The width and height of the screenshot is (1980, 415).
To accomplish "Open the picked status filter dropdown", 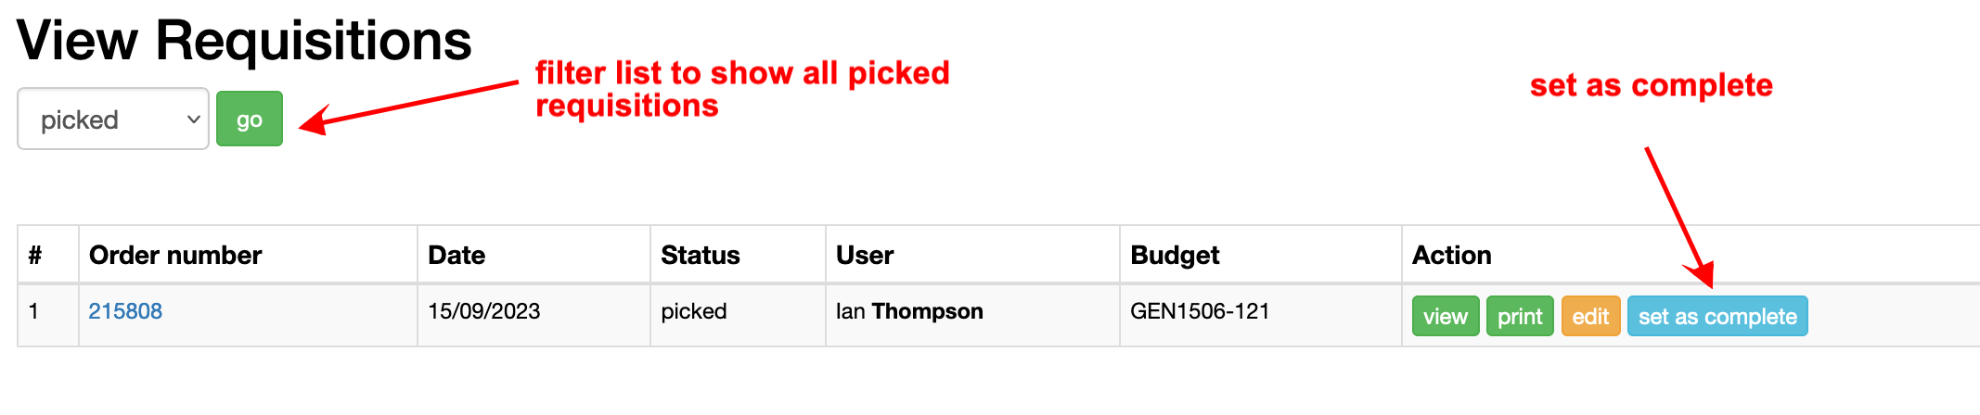I will (x=113, y=119).
